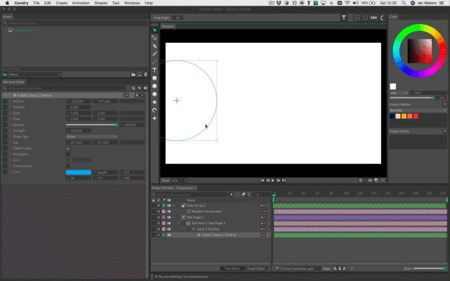
Task: Pick the Ellipse shape tool
Action: pos(155,86)
